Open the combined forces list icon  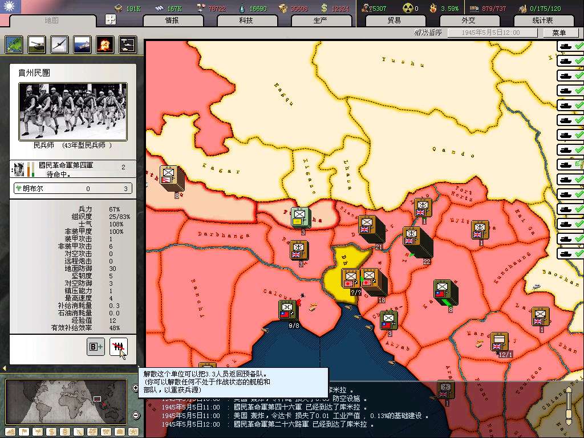pyautogui.click(x=128, y=44)
